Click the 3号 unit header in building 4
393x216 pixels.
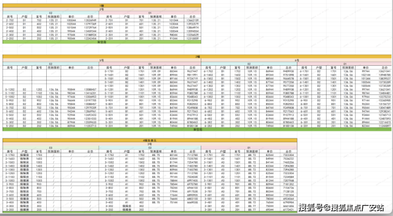pos(150,144)
